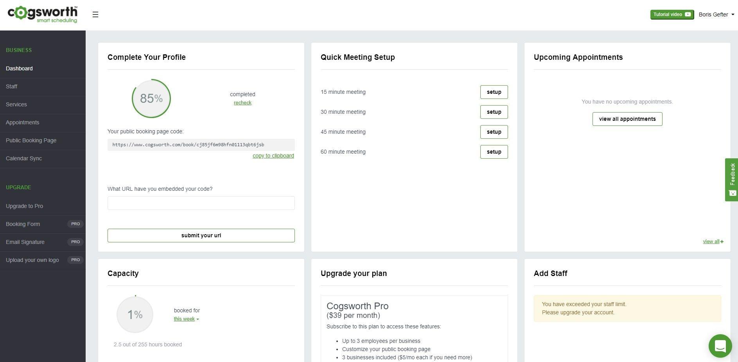Click the 'Cogsworth Pro' plan title

(357, 306)
